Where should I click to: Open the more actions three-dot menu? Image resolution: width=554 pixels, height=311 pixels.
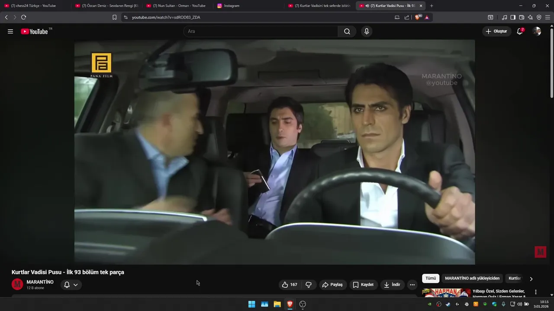pyautogui.click(x=412, y=285)
